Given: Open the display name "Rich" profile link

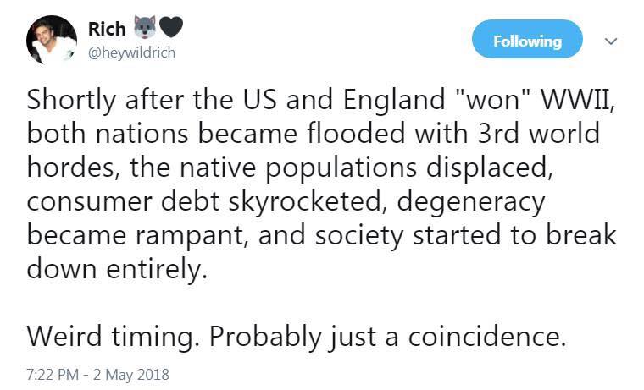Looking at the screenshot, I should tap(106, 29).
